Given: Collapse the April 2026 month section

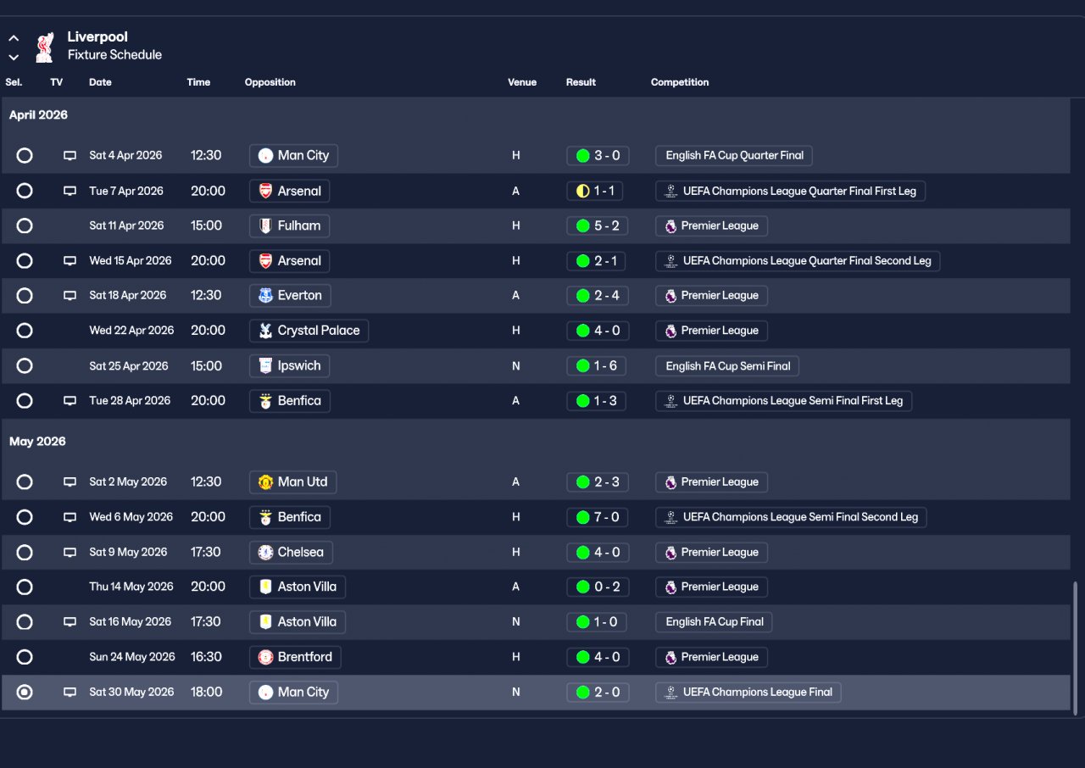Looking at the screenshot, I should click(38, 115).
